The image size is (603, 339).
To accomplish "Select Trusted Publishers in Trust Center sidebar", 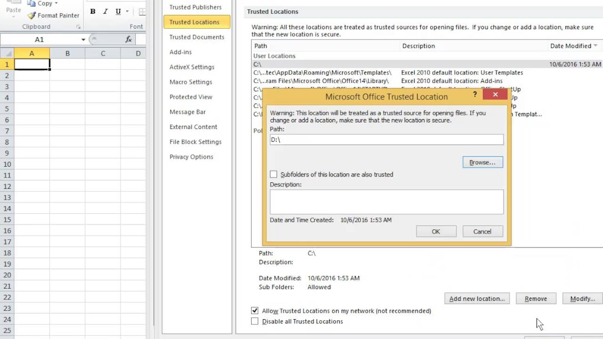I will pyautogui.click(x=196, y=7).
